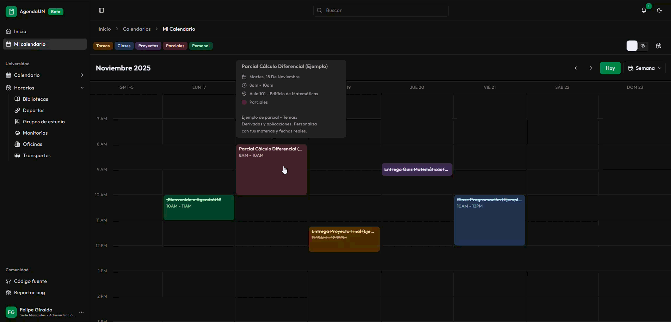
Task: Switch theme with the moon icon
Action: pyautogui.click(x=659, y=10)
